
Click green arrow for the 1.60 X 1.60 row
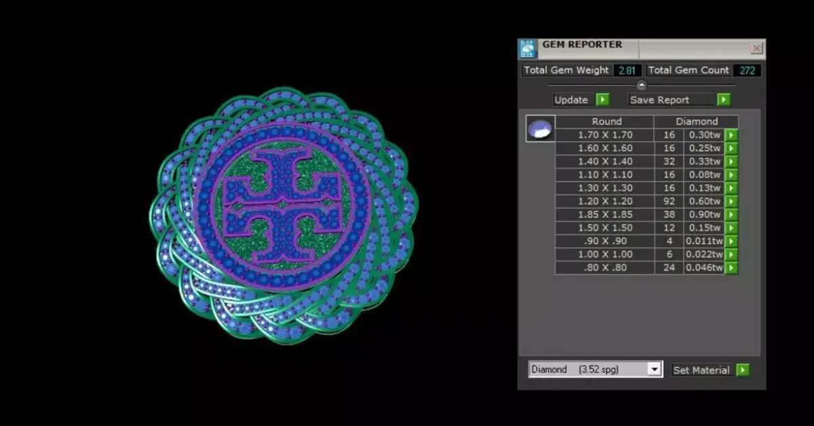(x=731, y=148)
